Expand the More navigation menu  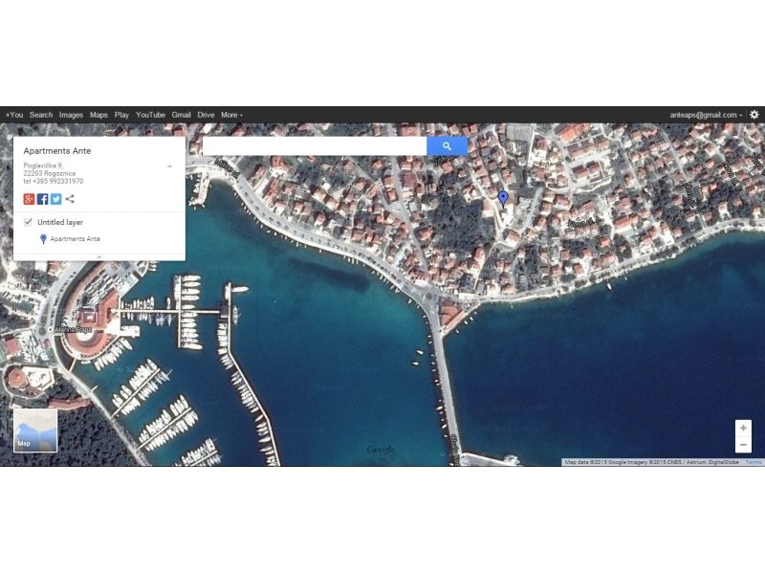pyautogui.click(x=229, y=114)
